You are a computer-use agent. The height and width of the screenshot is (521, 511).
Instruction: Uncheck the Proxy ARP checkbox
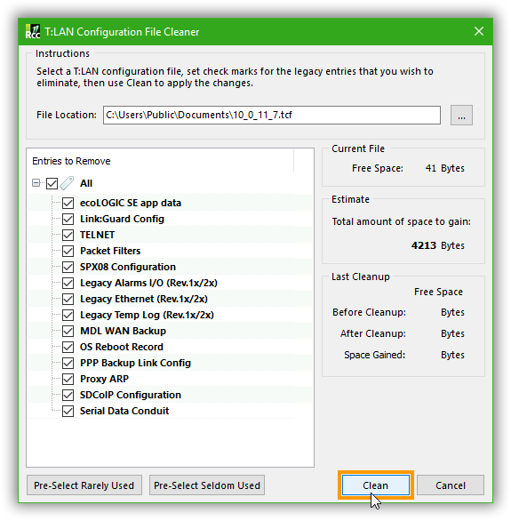(68, 379)
